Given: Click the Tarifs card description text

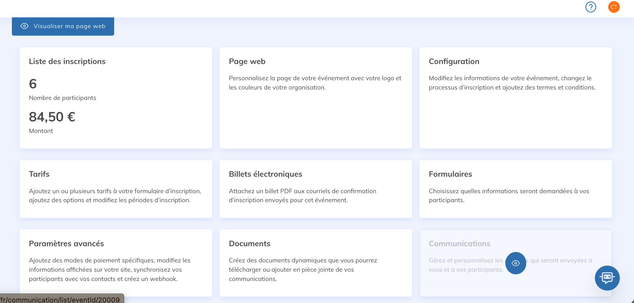Looking at the screenshot, I should pos(115,196).
